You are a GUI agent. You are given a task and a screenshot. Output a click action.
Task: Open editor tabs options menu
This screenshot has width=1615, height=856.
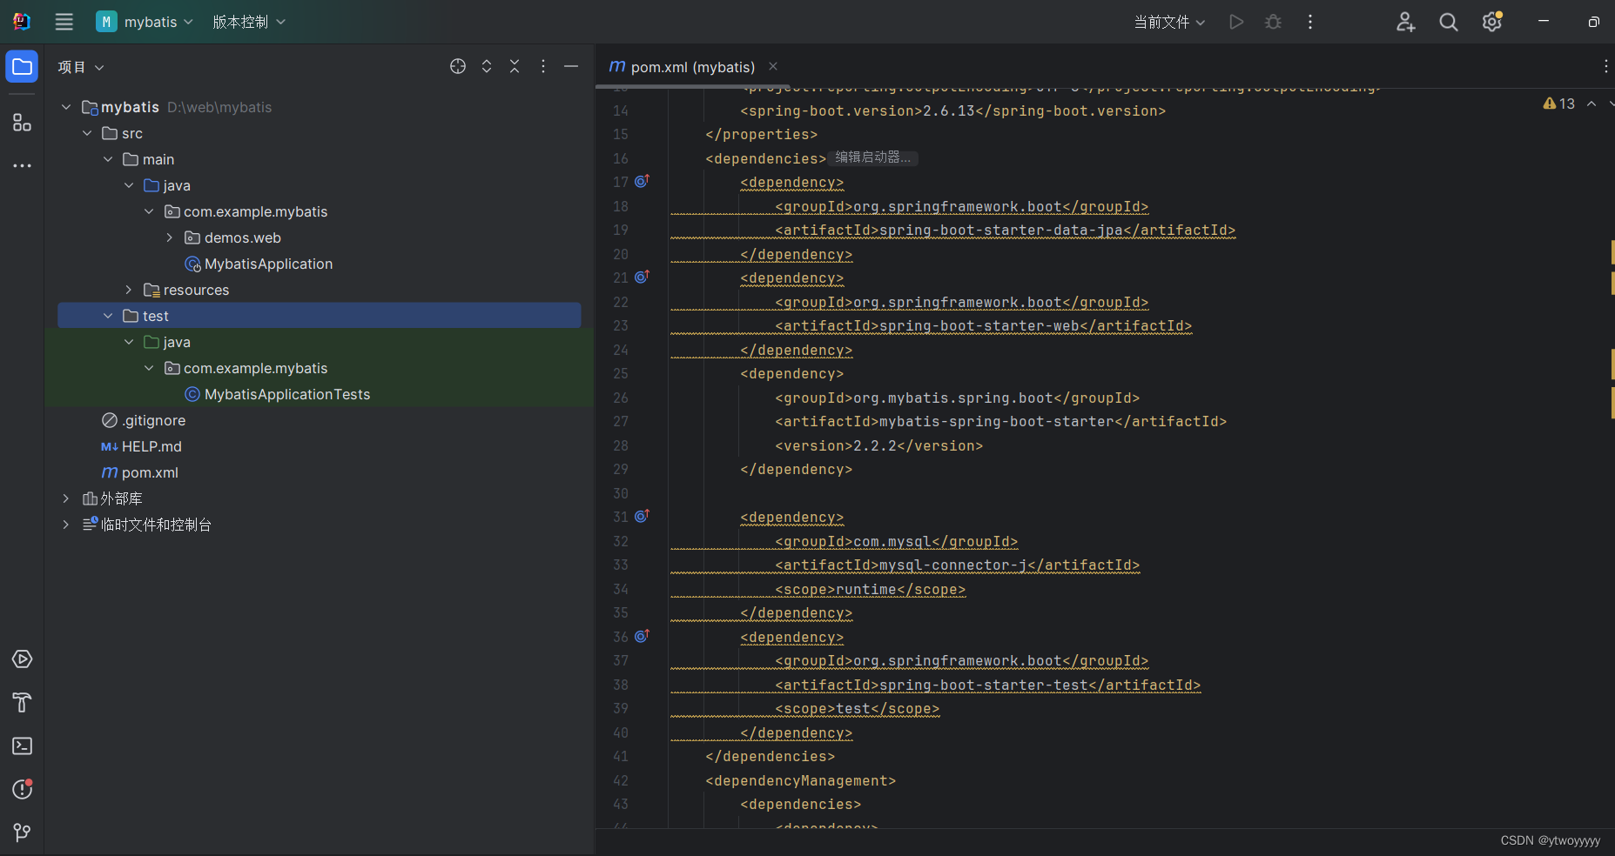[x=1605, y=66]
